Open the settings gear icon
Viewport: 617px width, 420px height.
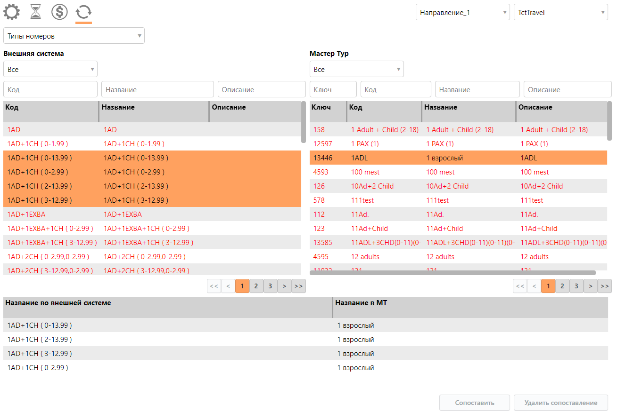coord(12,12)
